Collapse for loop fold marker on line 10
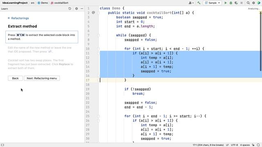 tap(98, 49)
